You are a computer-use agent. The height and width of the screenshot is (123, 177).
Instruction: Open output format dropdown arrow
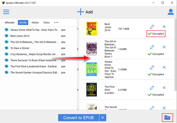[x=103, y=118]
